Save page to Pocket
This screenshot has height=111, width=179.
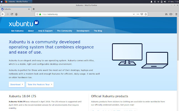[x=142, y=14]
